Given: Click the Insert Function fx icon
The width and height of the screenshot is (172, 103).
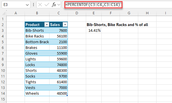Looking at the screenshot, I should tap(54, 5).
